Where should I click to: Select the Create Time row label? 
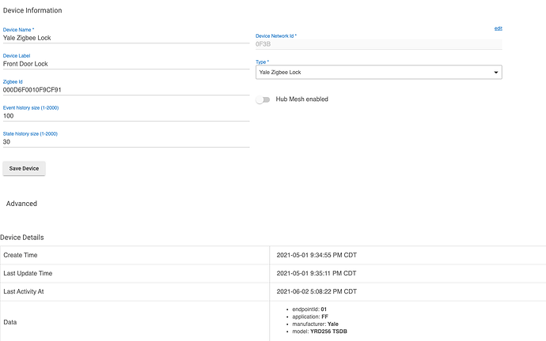(x=21, y=256)
